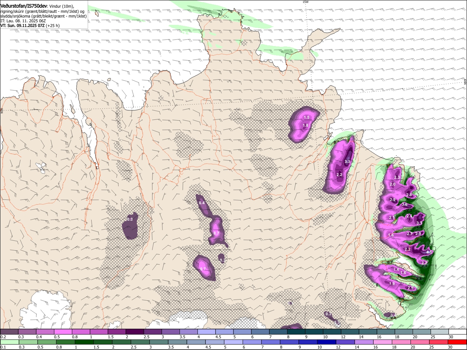Click the top-row white swatch labeled 30

pos(458,332)
